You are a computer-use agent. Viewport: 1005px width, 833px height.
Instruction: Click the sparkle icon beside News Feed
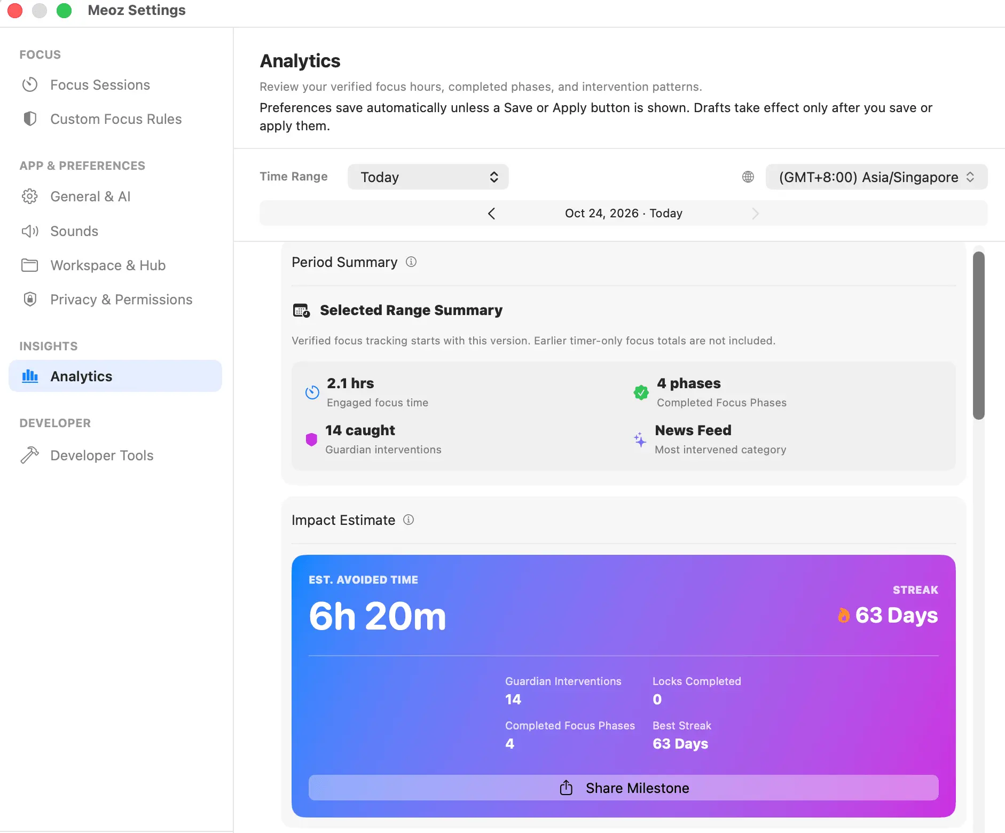coord(640,439)
